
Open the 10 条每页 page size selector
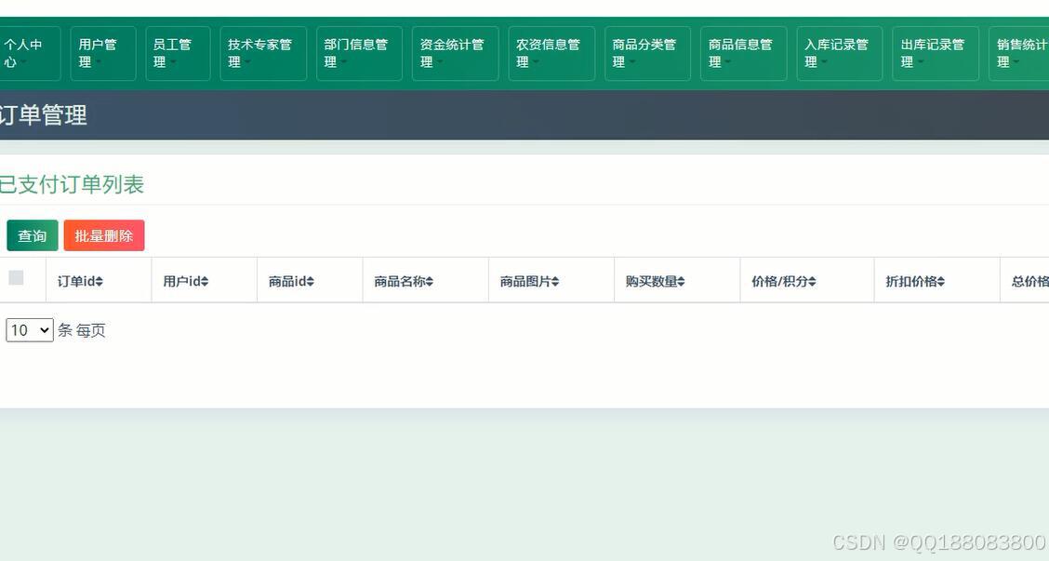28,329
